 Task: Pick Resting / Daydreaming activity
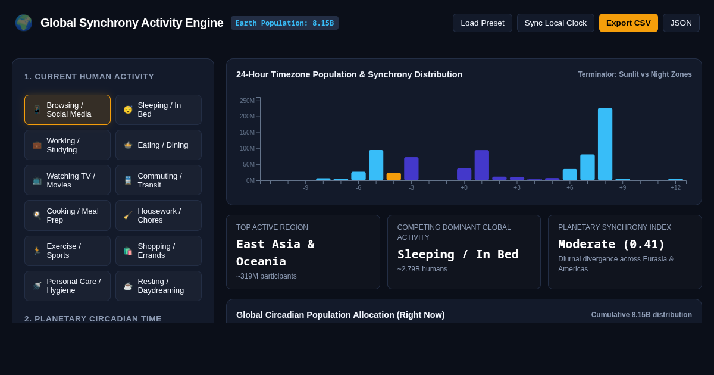tap(158, 286)
